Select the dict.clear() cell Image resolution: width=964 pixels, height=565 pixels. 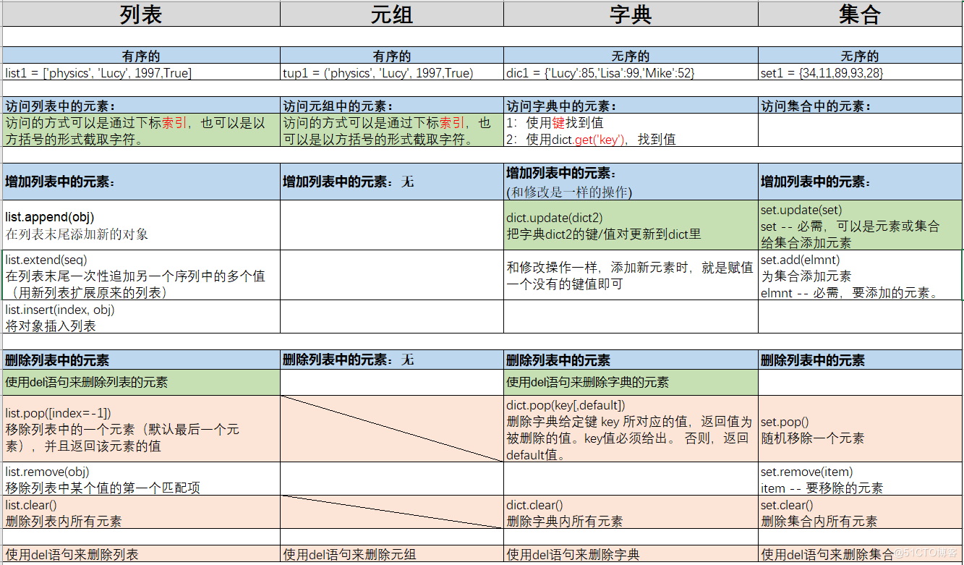631,512
